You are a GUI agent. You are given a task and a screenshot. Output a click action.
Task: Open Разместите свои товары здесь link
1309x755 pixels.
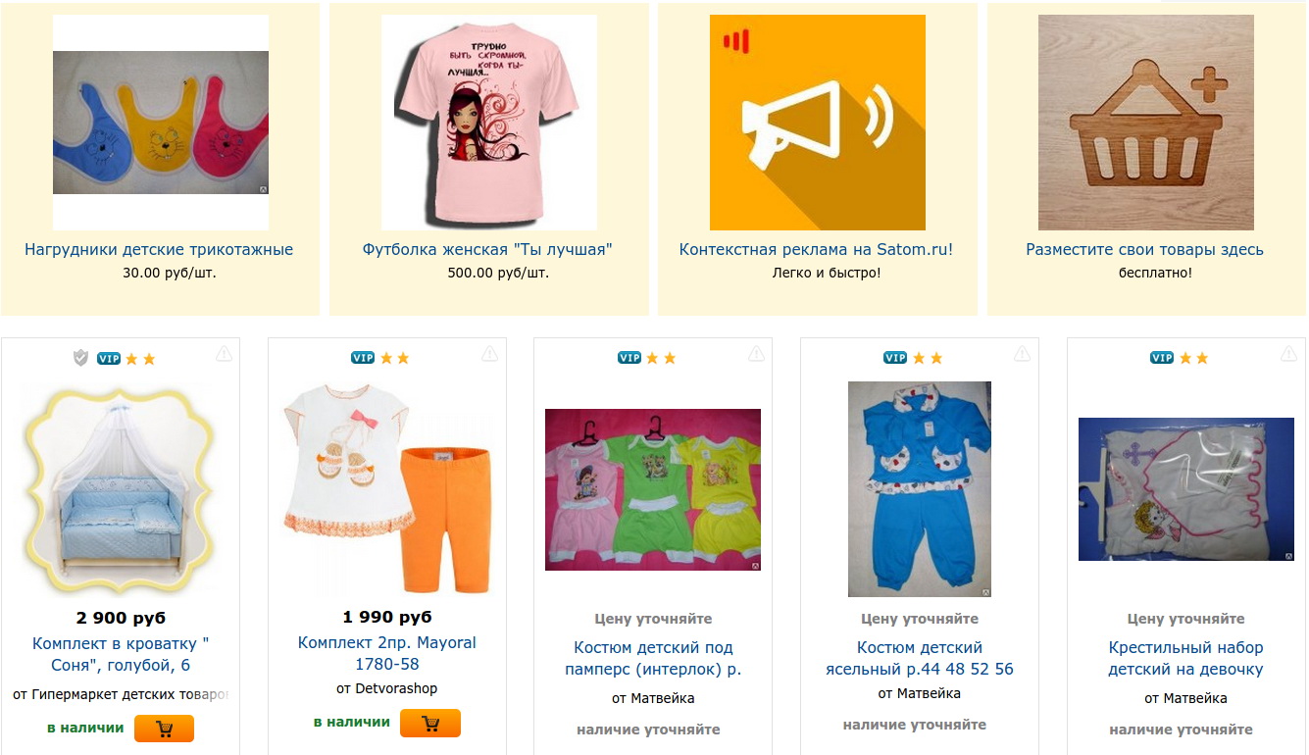pyautogui.click(x=1145, y=249)
